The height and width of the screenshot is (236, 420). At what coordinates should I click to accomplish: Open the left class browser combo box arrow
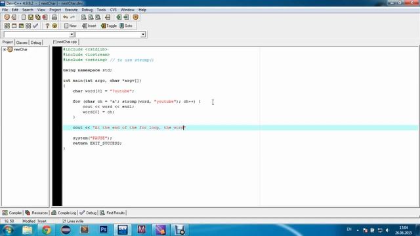coord(72,34)
